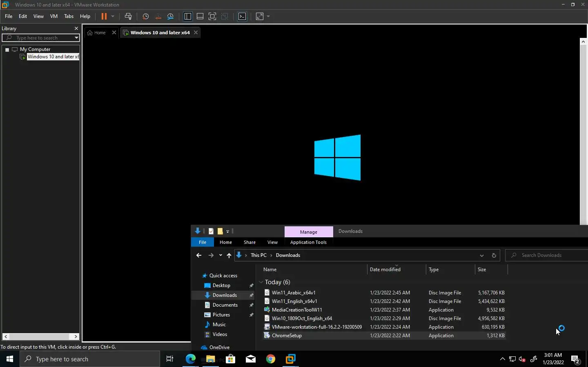This screenshot has height=367, width=588.
Task: Open the Tabs menu
Action: (69, 16)
